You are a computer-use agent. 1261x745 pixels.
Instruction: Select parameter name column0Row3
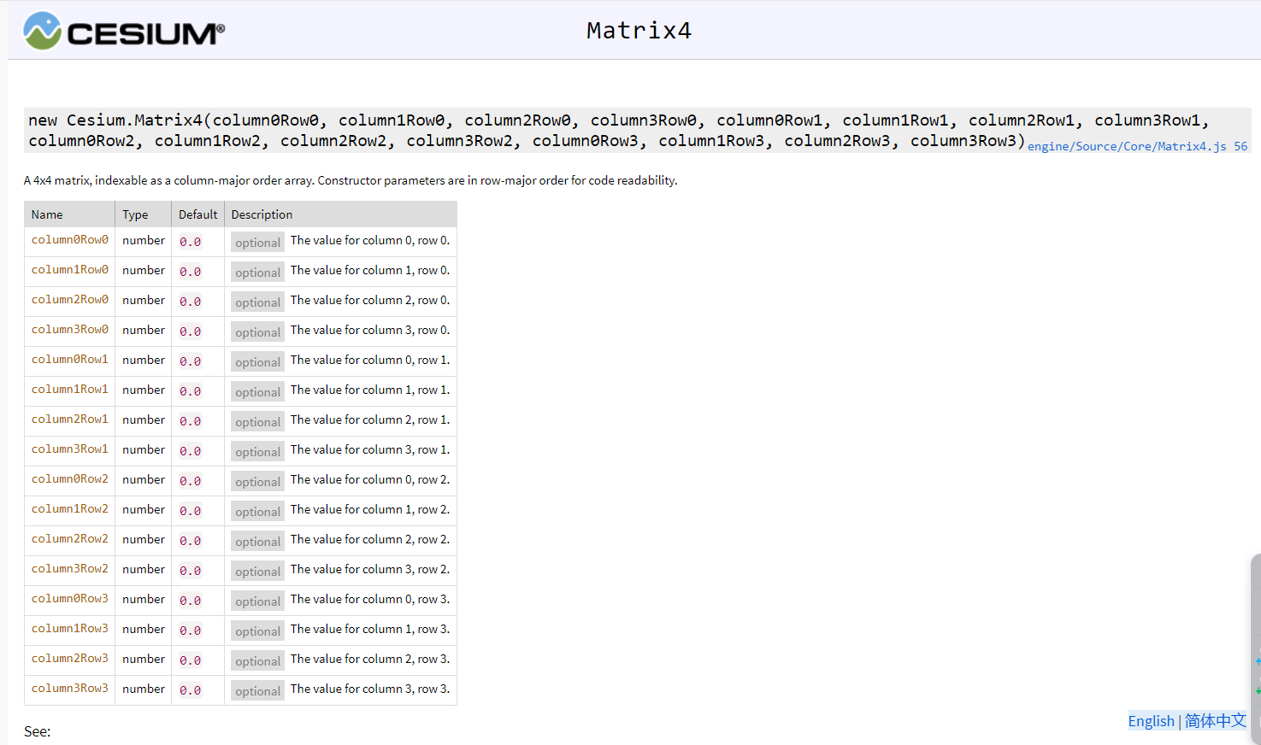point(70,599)
